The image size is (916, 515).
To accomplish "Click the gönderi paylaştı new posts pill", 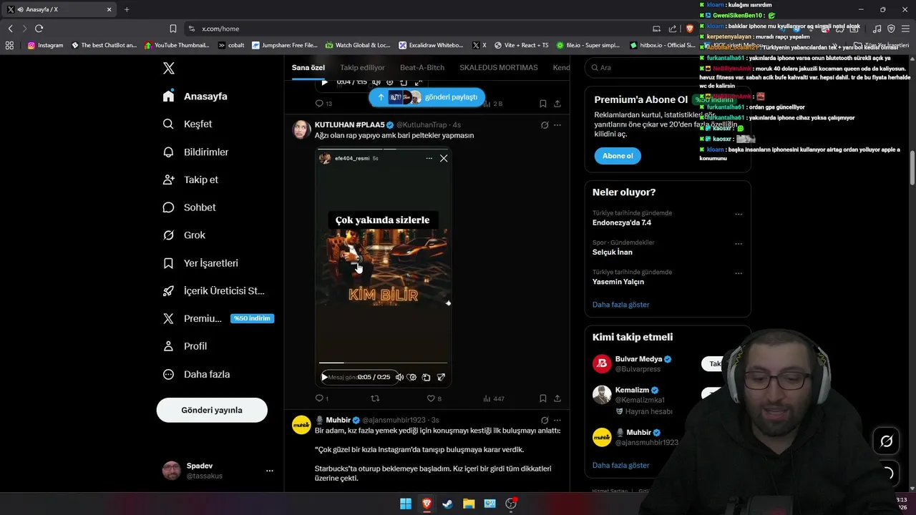I will pos(427,97).
